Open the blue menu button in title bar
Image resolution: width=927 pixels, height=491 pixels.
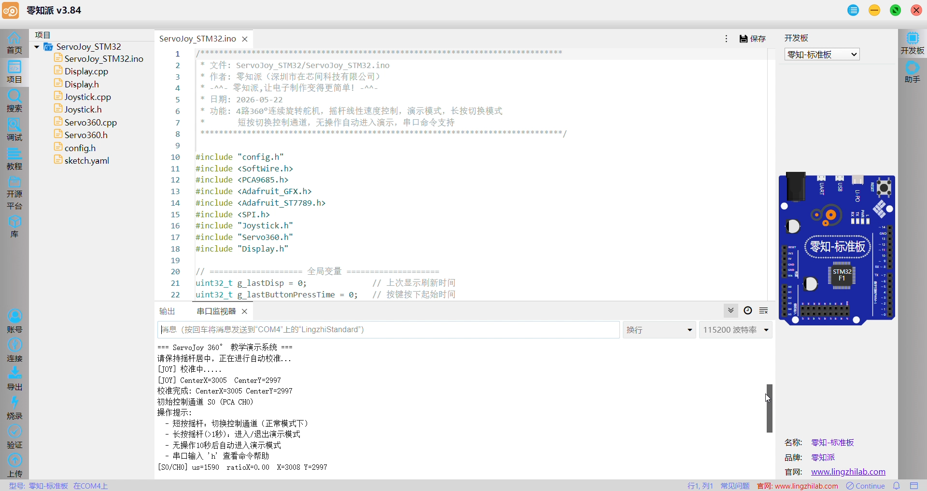point(853,10)
